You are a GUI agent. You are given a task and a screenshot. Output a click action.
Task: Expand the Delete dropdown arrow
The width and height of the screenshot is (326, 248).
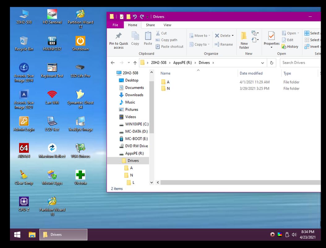(233, 36)
